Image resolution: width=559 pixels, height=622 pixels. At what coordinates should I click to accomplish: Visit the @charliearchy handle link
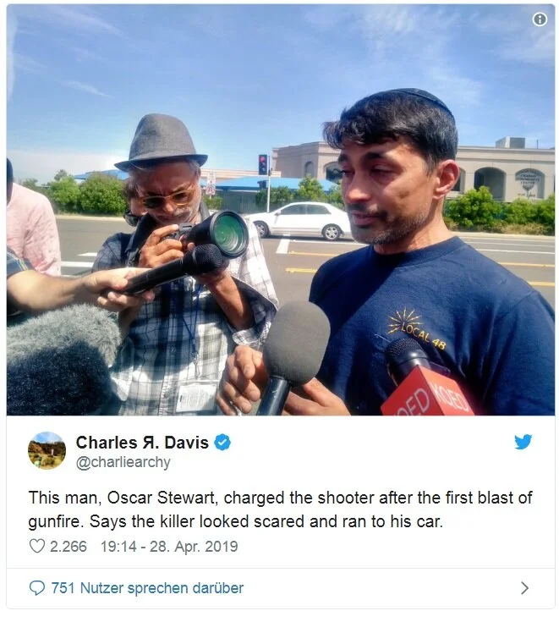(x=123, y=463)
